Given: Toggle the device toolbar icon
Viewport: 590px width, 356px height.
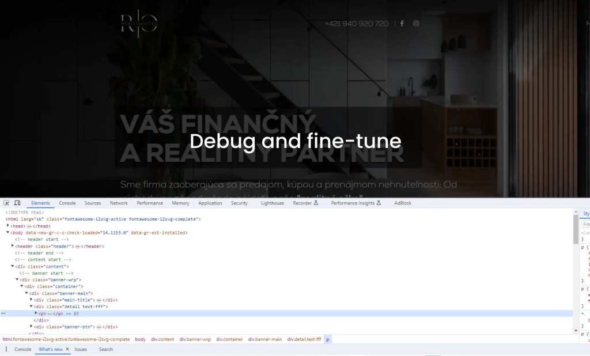Looking at the screenshot, I should tap(17, 203).
